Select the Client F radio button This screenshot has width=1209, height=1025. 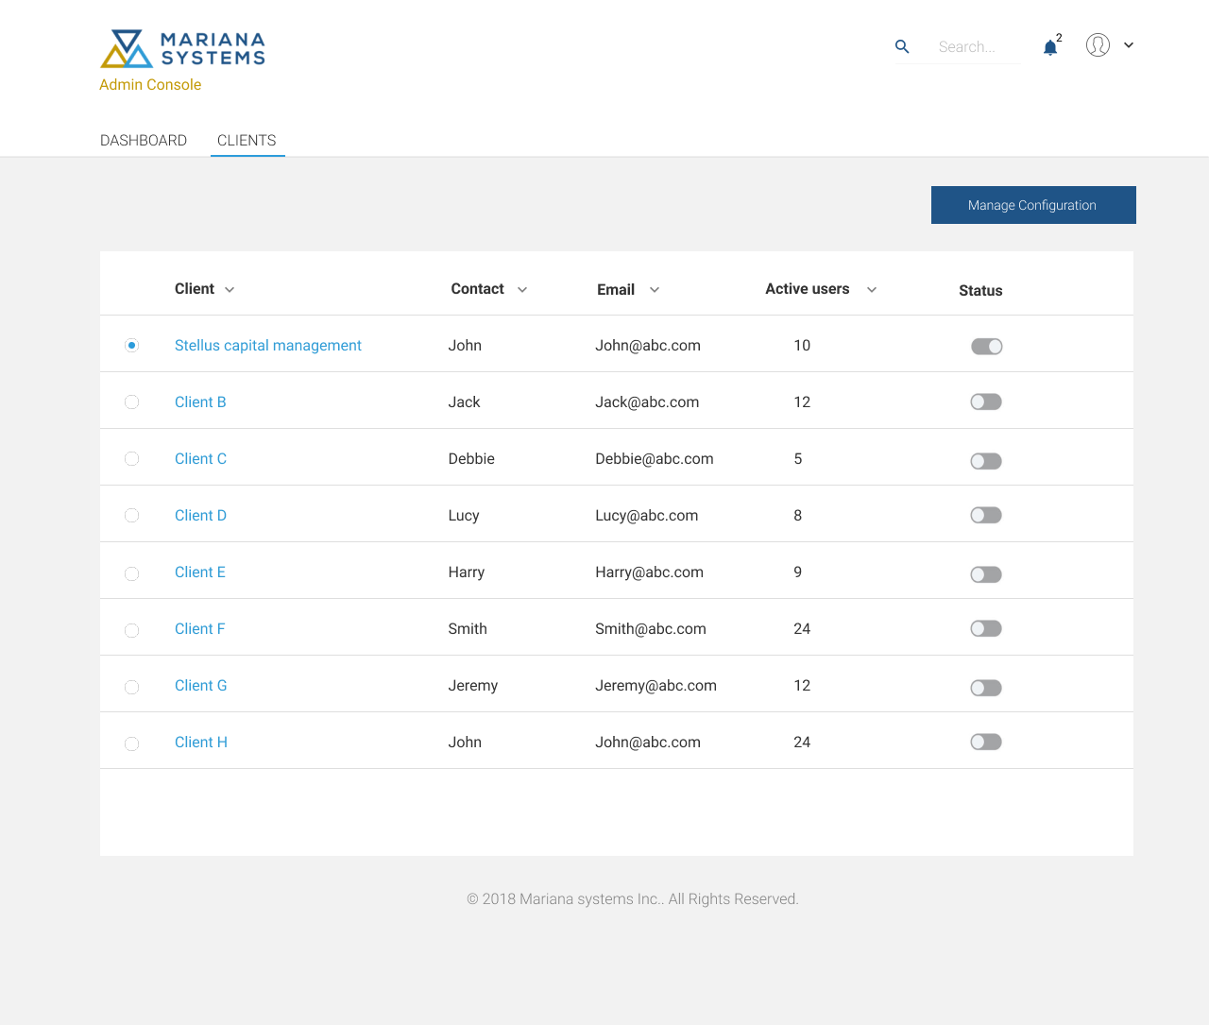131,630
